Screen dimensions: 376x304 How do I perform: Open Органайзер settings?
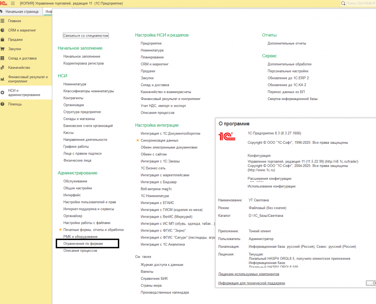(x=73, y=216)
